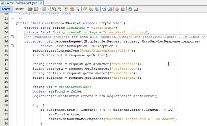
Task: Click Find Selection magnifier icon
Action: pyautogui.click(x=54, y=9)
